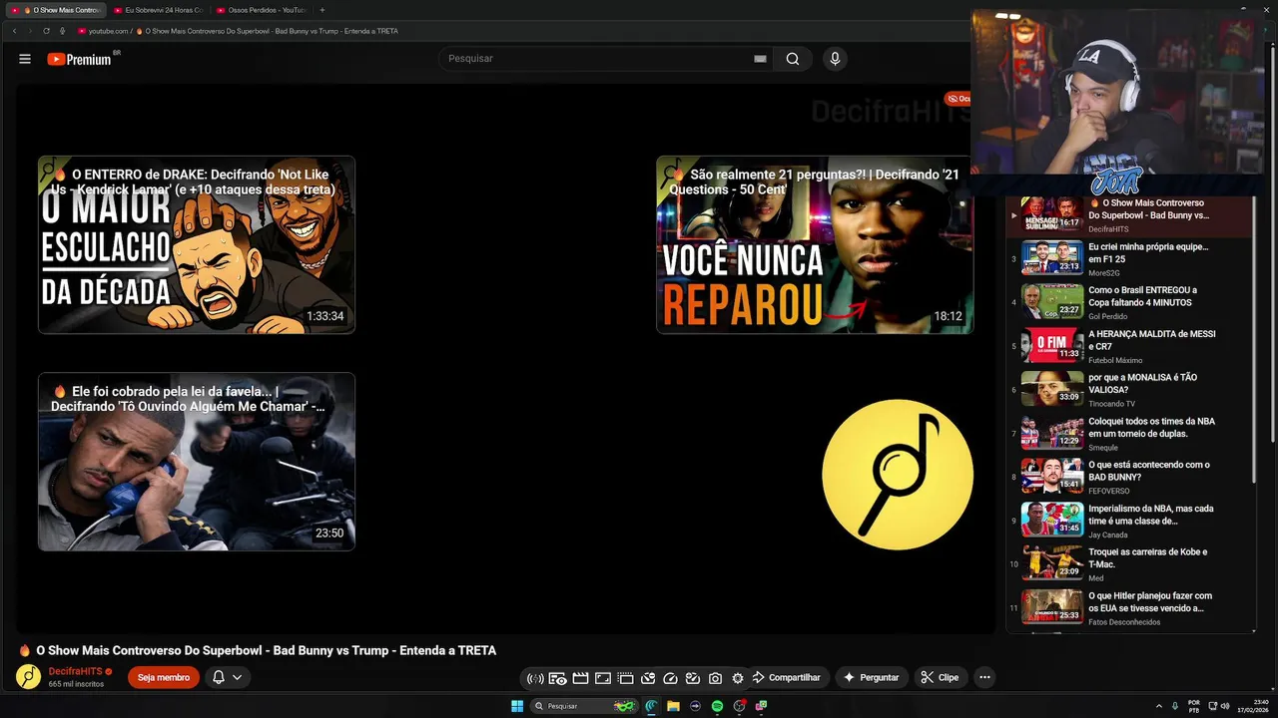This screenshot has width=1278, height=718.
Task: Click the clapperboard cinema mode icon
Action: [580, 678]
